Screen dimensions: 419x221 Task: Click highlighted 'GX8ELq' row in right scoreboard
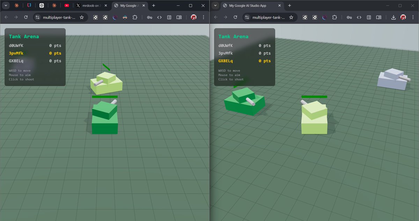(x=244, y=61)
